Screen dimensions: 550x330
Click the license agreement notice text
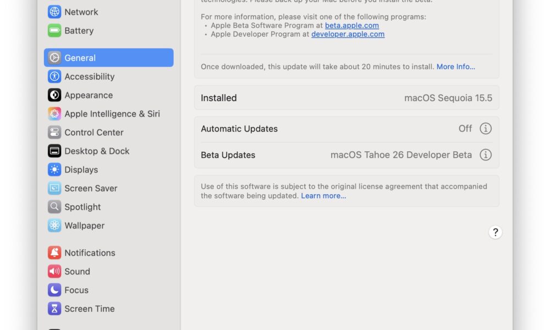[344, 191]
